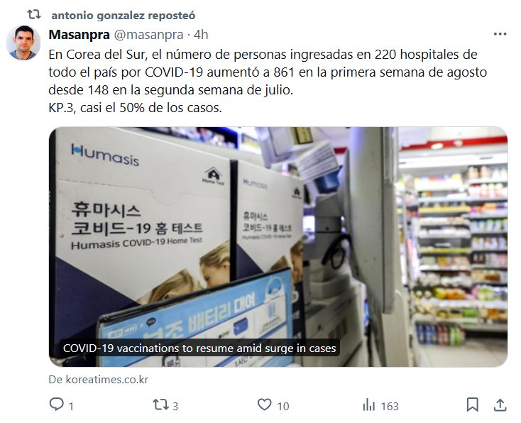Bookmark this tweet
The image size is (521, 423).
point(473,405)
